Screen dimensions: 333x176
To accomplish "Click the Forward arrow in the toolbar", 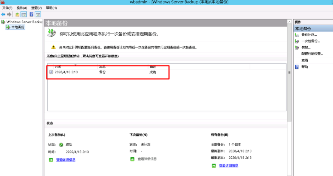I will (x=9, y=15).
